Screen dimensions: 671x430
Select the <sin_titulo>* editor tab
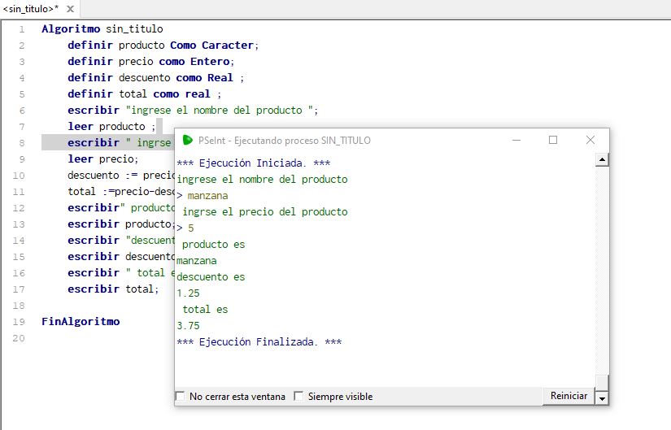(31, 9)
